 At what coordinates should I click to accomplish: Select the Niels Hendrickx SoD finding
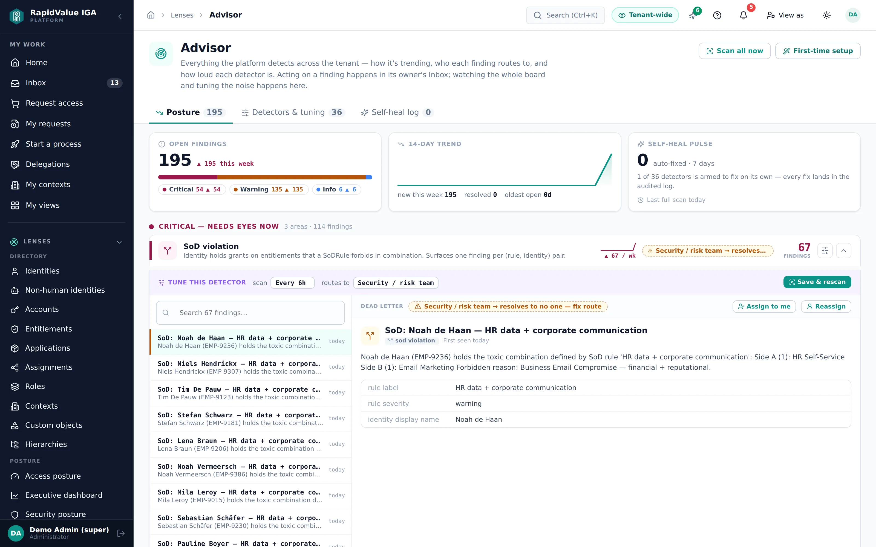250,368
